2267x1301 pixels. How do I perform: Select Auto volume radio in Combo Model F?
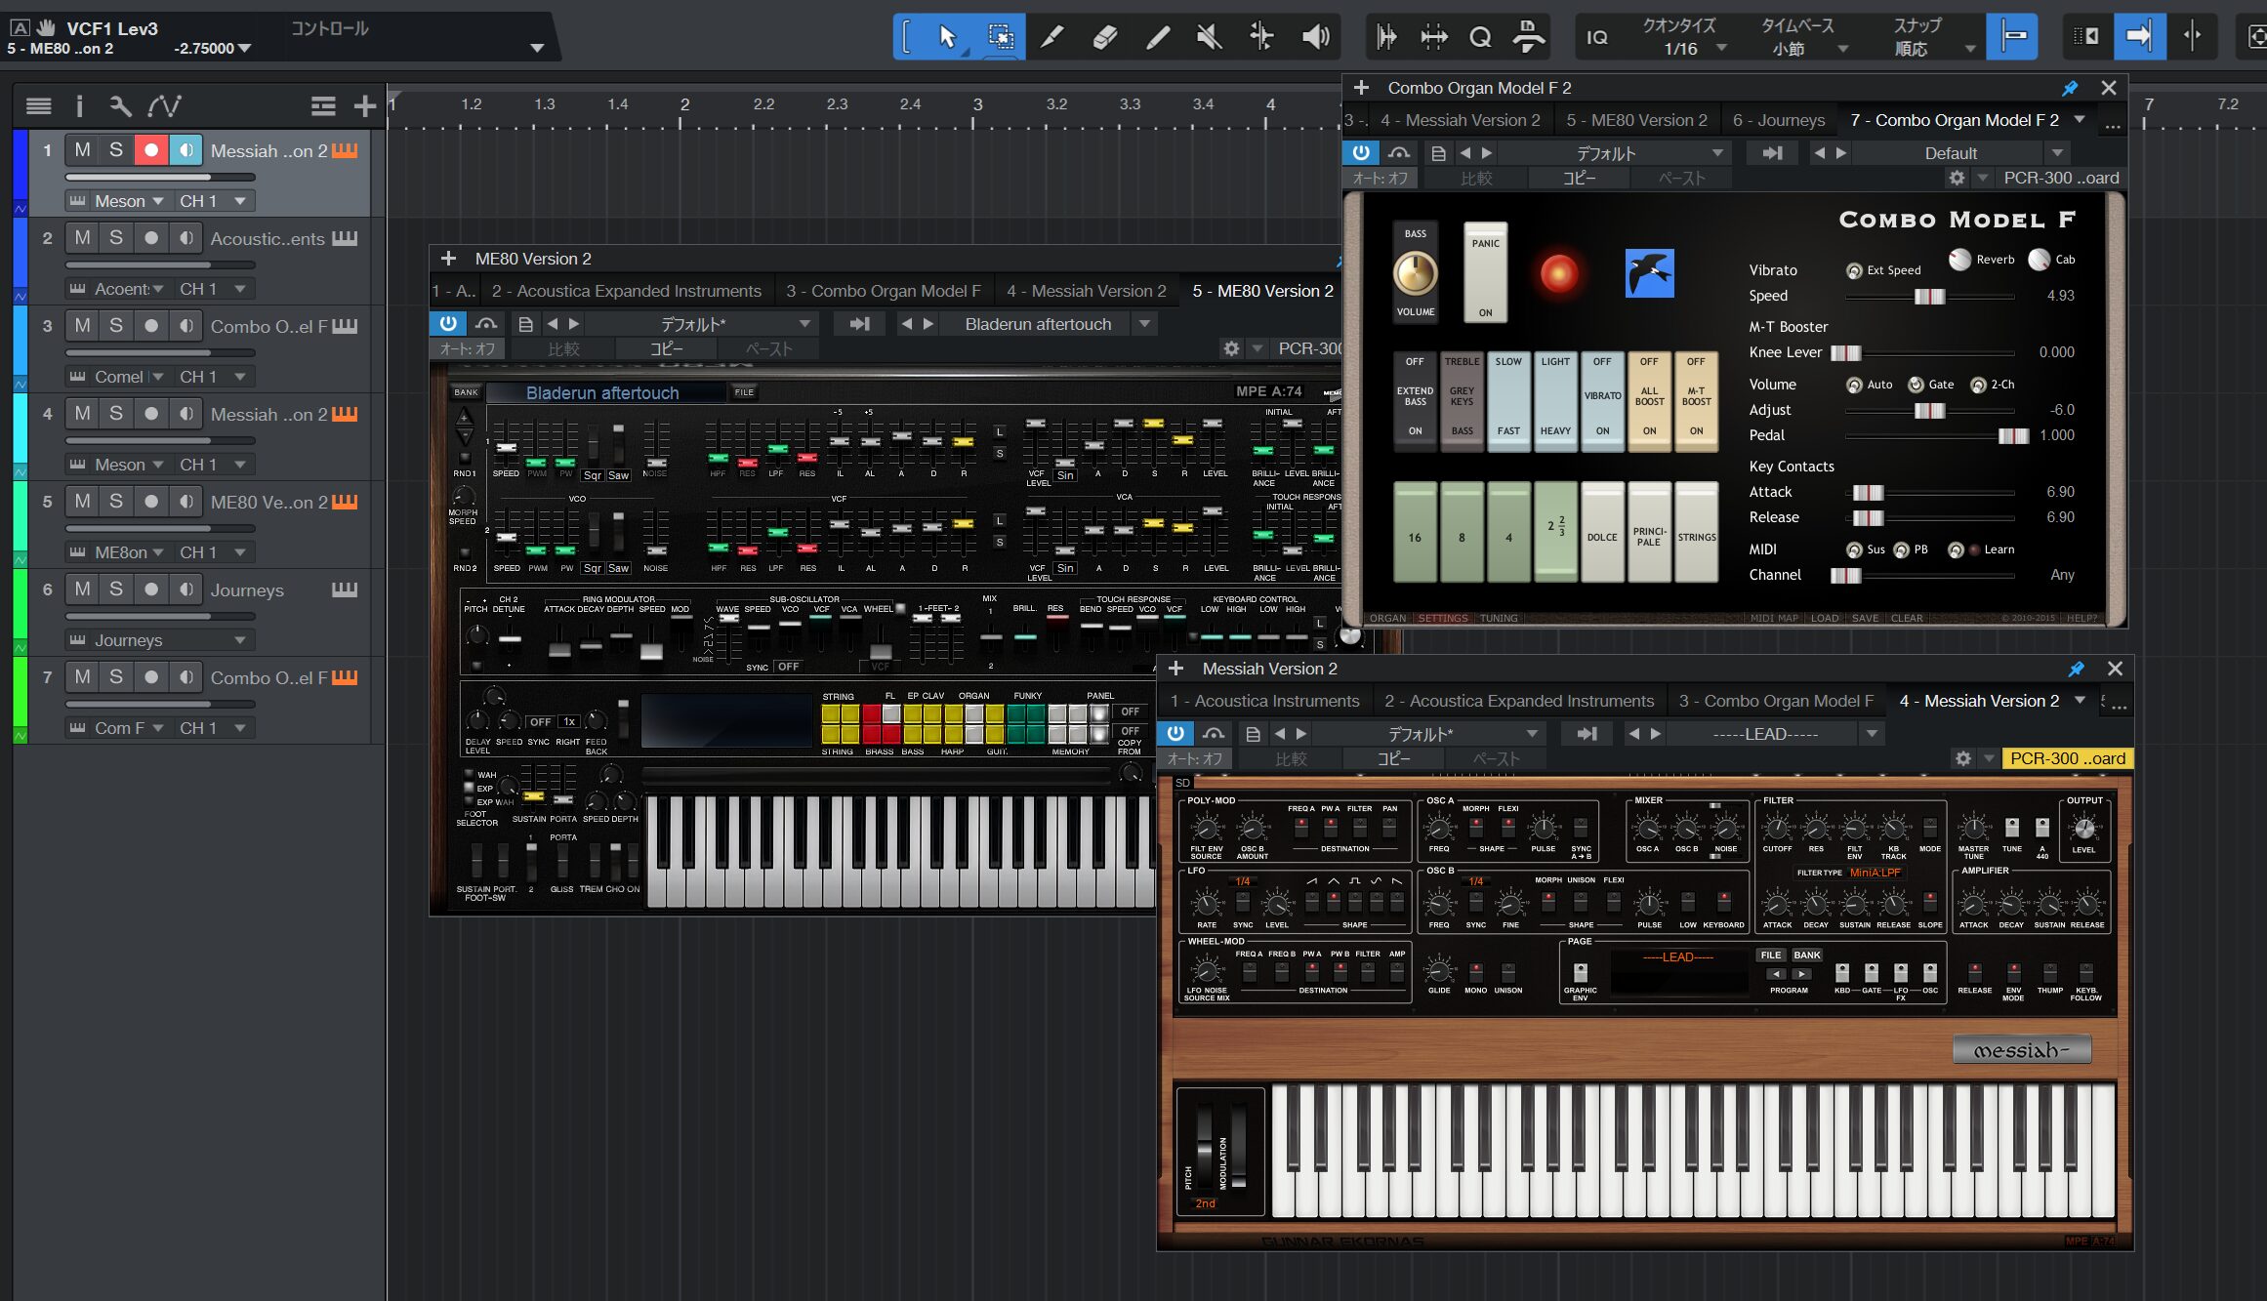pos(1854,385)
